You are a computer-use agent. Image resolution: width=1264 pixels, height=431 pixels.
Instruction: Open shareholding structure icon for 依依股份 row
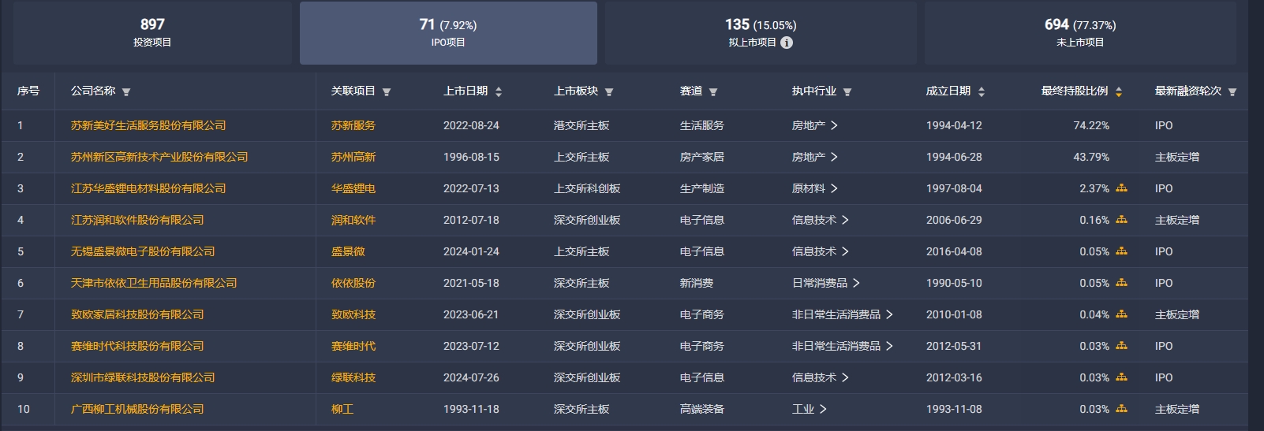point(1122,283)
